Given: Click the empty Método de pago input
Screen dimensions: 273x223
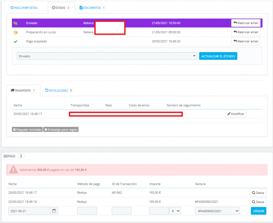Looking at the screenshot, I should coord(87,211).
